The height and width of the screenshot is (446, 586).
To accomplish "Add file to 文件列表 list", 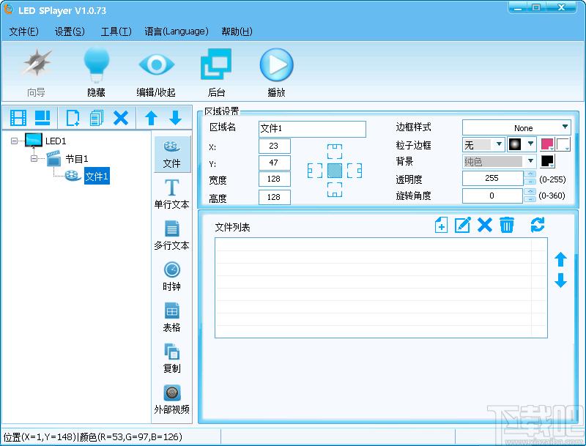I will click(x=442, y=226).
